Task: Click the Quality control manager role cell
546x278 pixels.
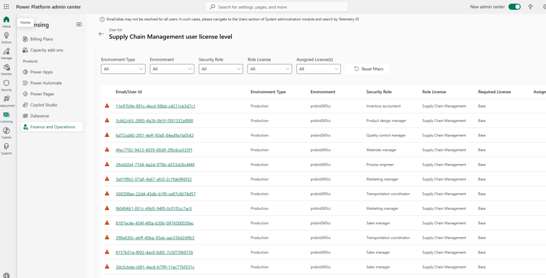Action: 386,135
